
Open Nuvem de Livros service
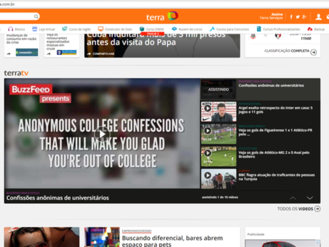click(x=187, y=29)
